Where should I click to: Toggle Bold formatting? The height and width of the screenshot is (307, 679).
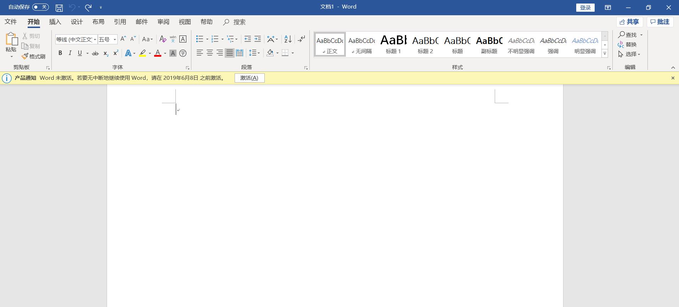click(x=60, y=53)
